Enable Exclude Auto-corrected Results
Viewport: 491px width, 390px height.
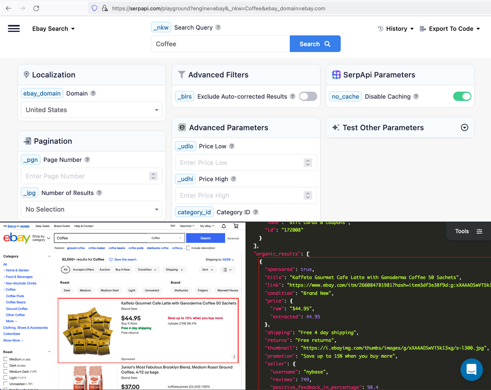308,97
